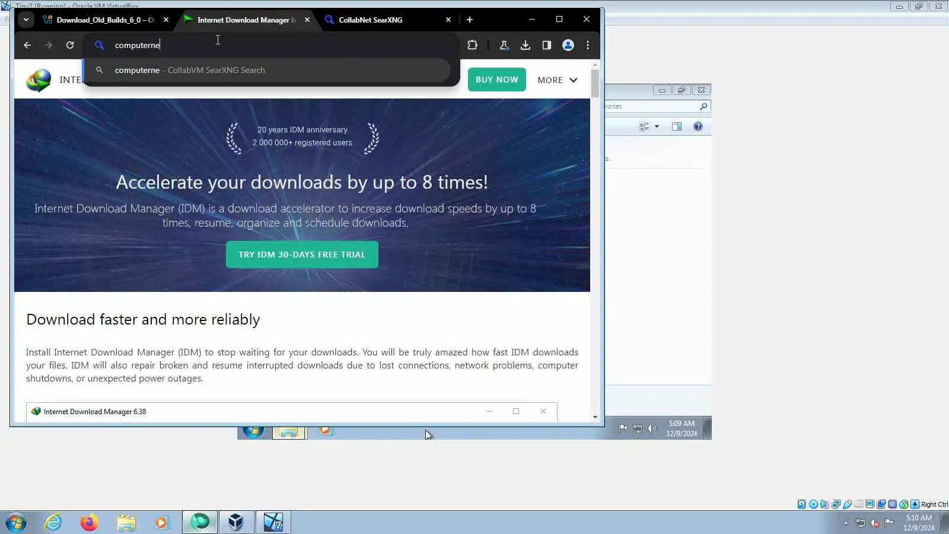Open the Chrome three-dot menu
Screen dimensions: 949x534
coord(588,45)
